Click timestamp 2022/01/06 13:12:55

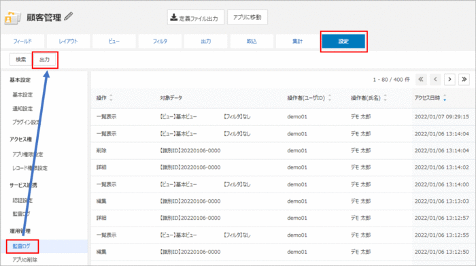pos(442,235)
